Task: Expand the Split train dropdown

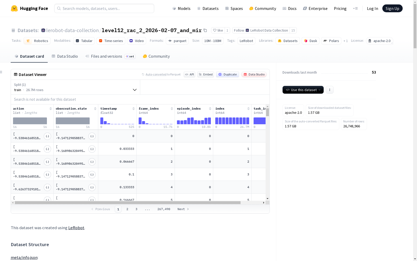Action: coord(75,87)
